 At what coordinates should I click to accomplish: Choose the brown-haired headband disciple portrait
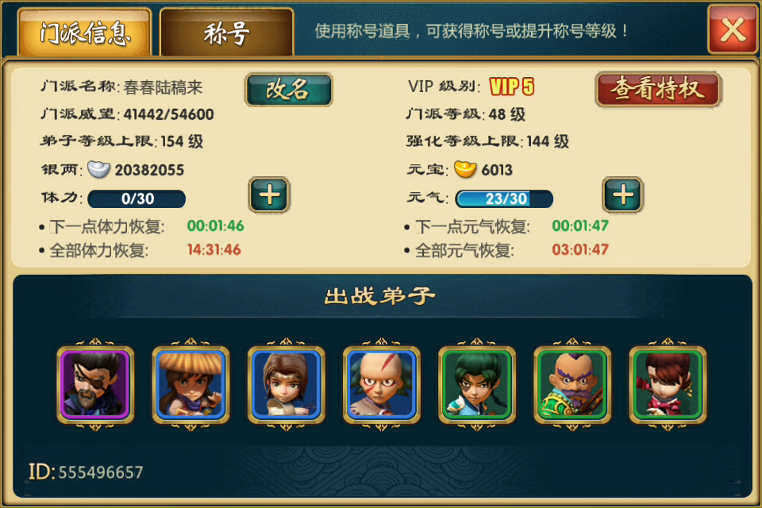[286, 384]
